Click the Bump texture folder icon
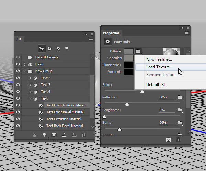The width and height of the screenshot is (206, 171). point(180,122)
